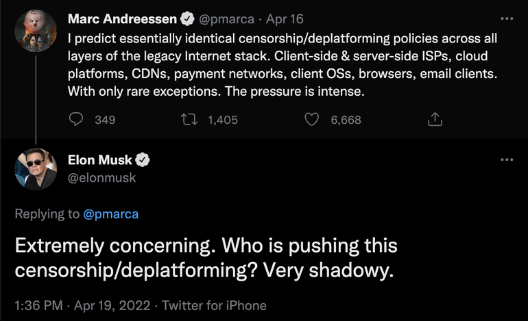Retweet Marc Andreessen's tweet
The height and width of the screenshot is (321, 528).
189,120
